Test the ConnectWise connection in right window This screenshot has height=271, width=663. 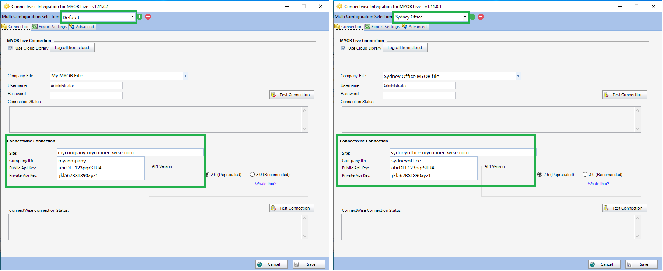coord(625,208)
